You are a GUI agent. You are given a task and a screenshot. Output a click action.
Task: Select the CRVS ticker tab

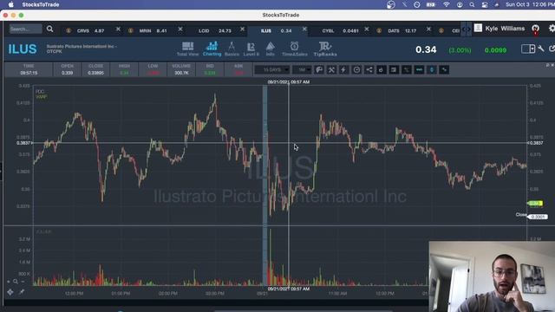(x=90, y=31)
